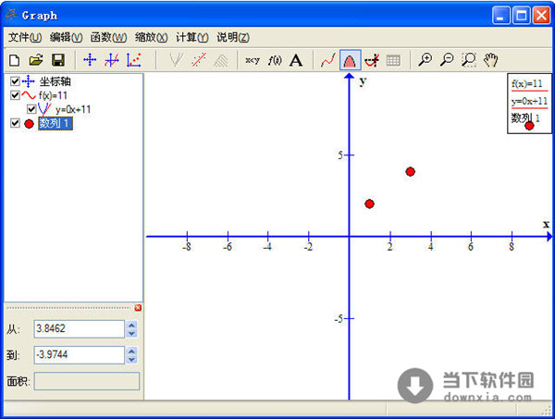The width and height of the screenshot is (555, 419).
Task: Insert a trendline tool icon
Action: (x=199, y=60)
